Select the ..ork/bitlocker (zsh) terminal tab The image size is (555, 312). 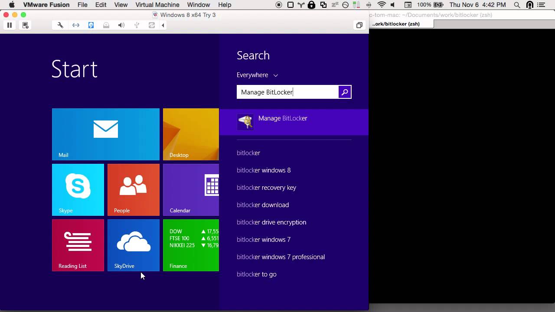coord(396,24)
